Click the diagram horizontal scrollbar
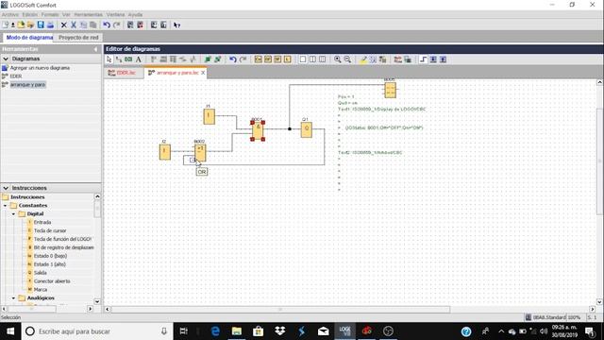Viewport: 604px width, 340px height. pos(280,309)
